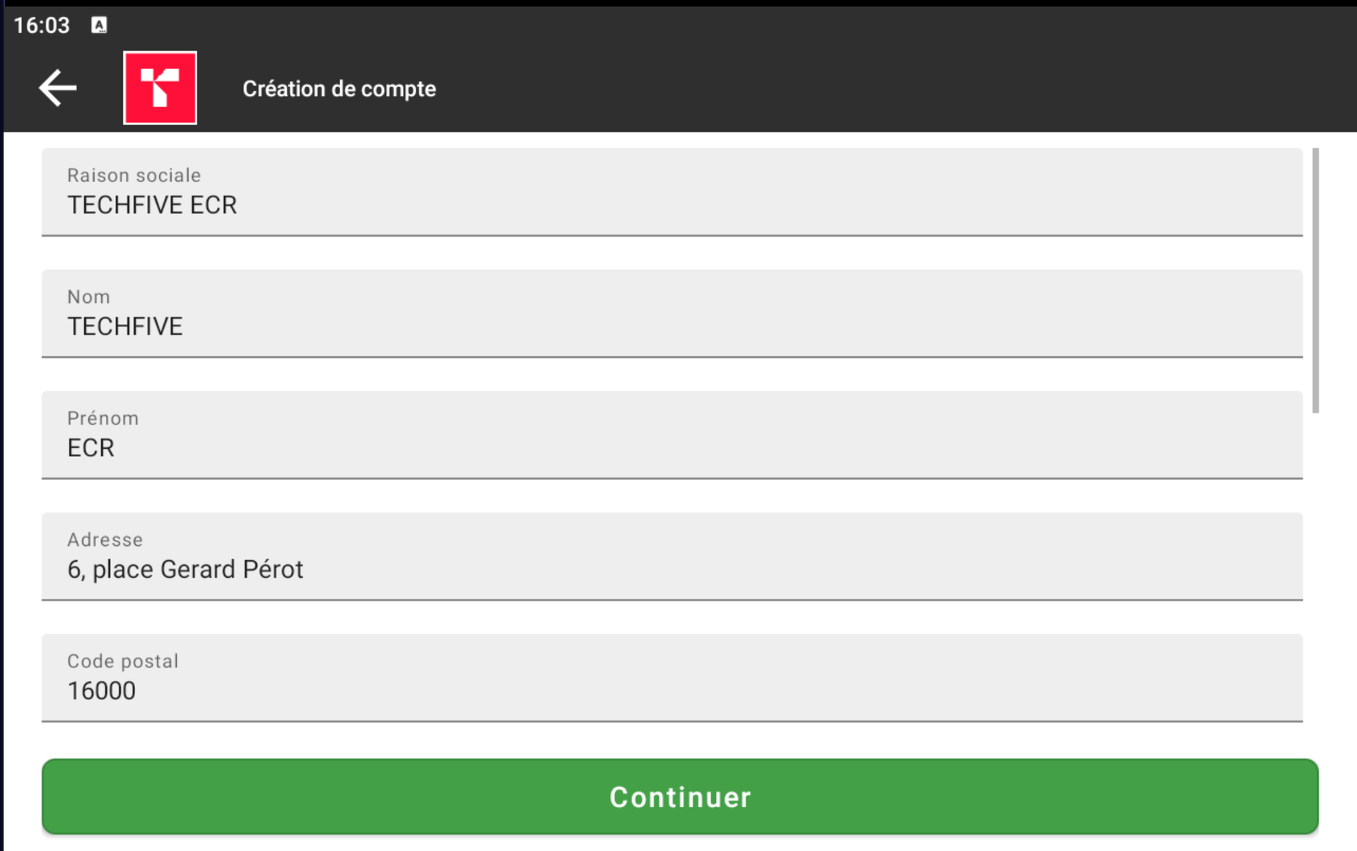
Task: Click the "Code postal" field label
Action: (x=122, y=661)
